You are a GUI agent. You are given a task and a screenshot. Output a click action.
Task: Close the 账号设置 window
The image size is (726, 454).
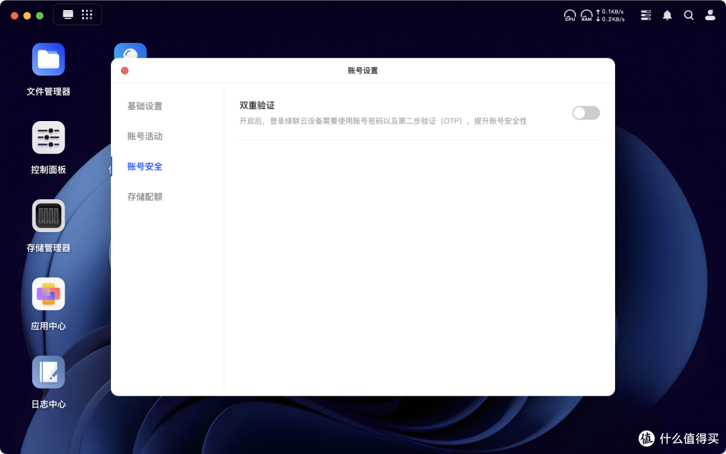124,71
